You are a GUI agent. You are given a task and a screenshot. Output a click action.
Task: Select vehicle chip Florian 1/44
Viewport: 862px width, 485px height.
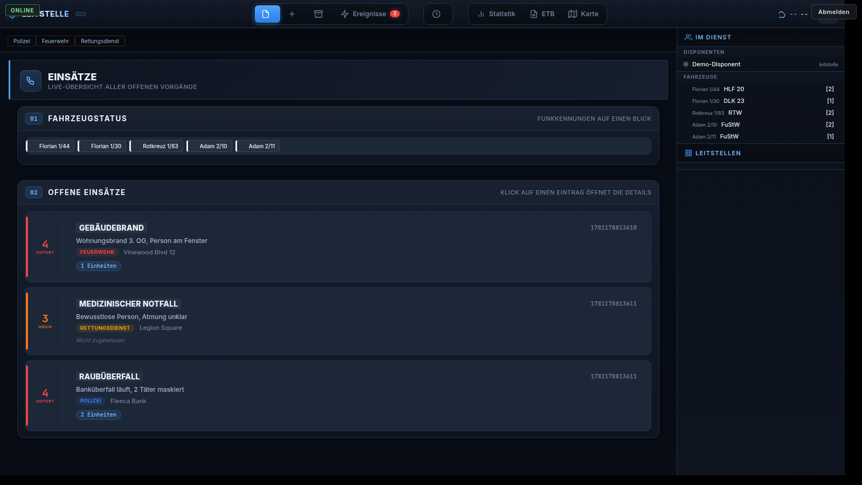pos(51,146)
